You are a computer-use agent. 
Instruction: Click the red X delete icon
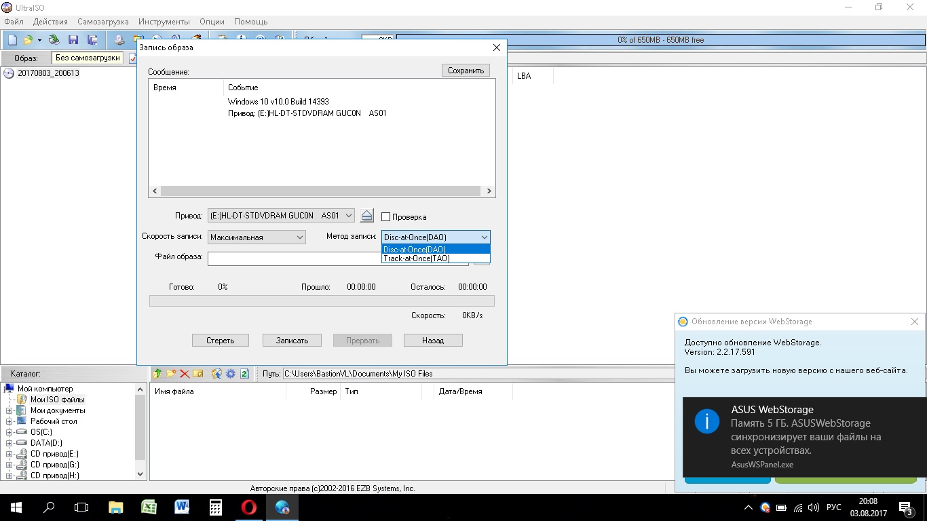tap(184, 373)
